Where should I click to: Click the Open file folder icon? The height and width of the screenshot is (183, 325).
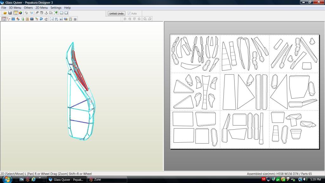[5, 13]
